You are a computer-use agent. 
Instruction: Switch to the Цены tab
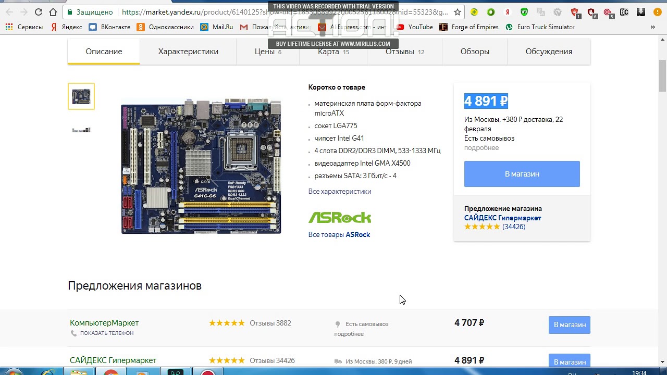(x=268, y=52)
